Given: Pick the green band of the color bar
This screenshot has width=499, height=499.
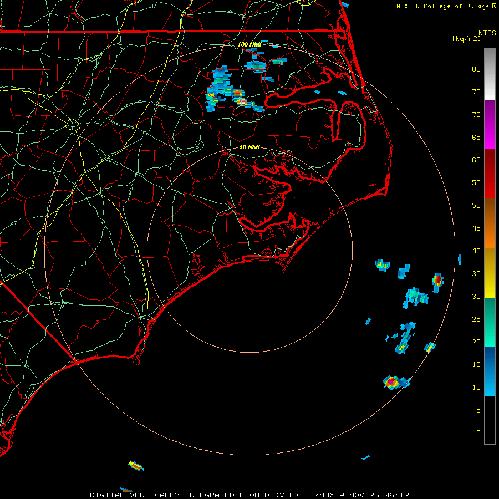Looking at the screenshot, I should tap(490, 322).
